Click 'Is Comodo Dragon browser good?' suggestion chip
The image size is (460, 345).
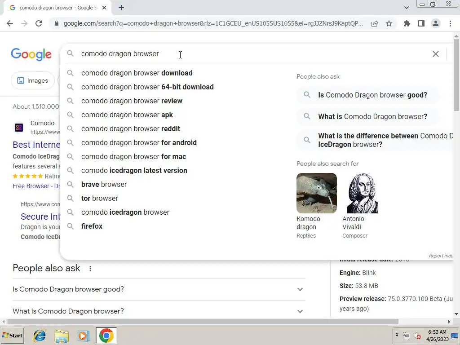368,95
